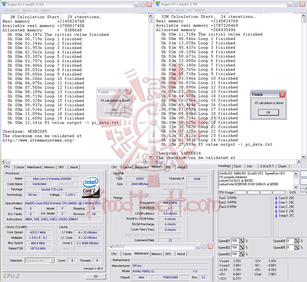
Task: Click the Core 0 temperature arrow icon
Action: coord(276,198)
